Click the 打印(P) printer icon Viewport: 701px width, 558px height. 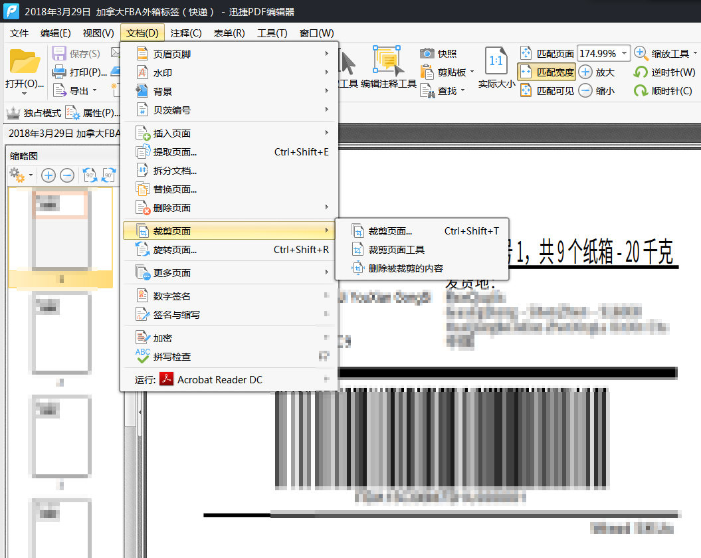coord(59,72)
